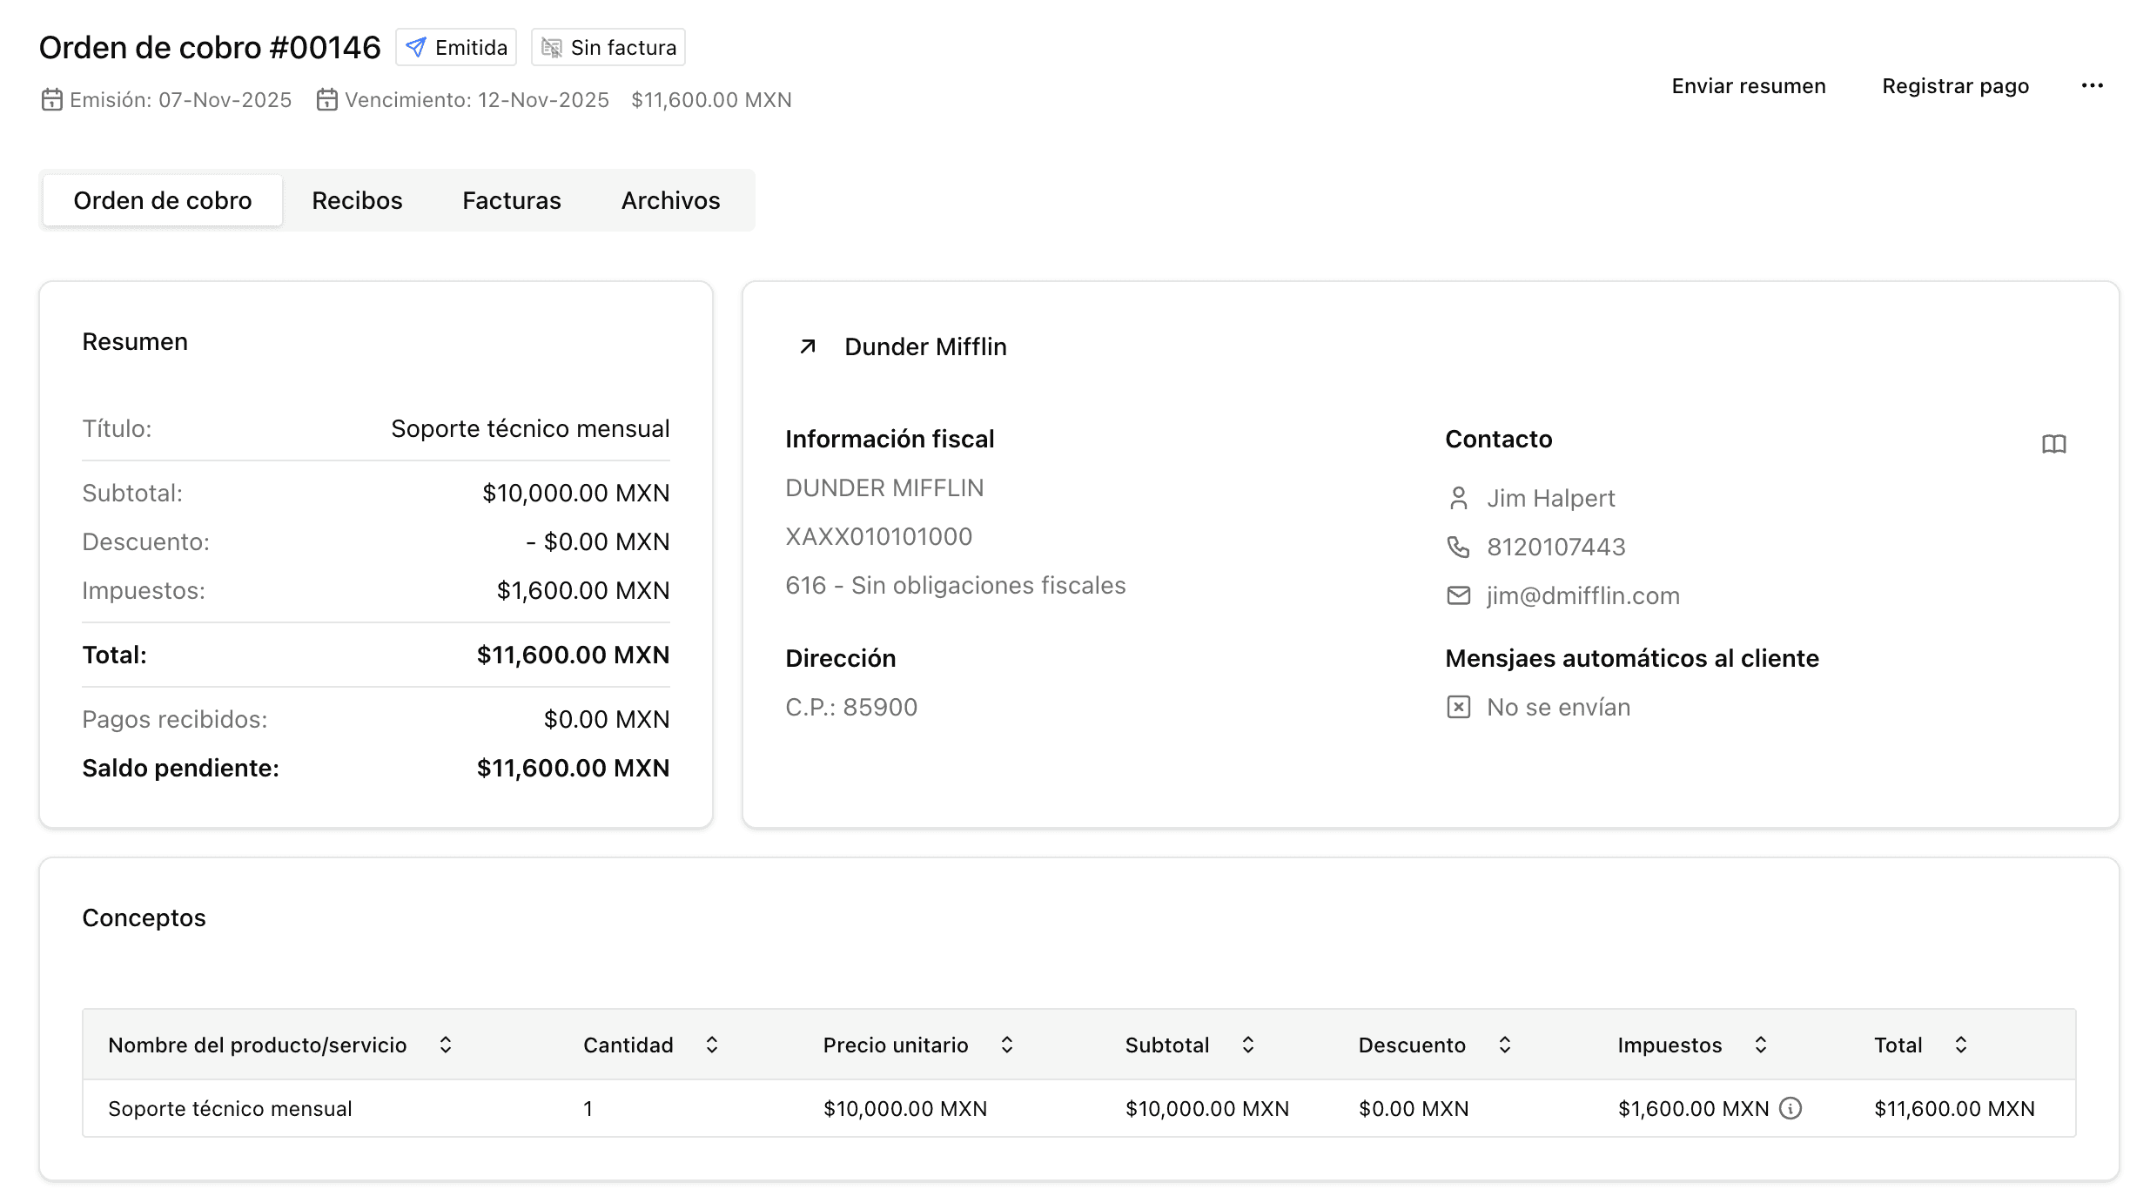Sort the Conceptos table by Total
The image size is (2150, 1203).
(x=1960, y=1044)
